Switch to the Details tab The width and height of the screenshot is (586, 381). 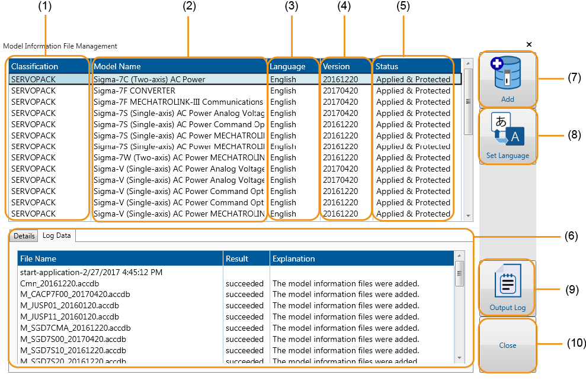pos(24,235)
